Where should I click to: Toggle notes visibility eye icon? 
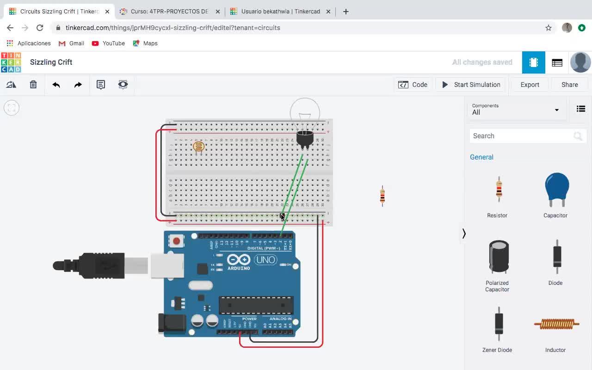(x=123, y=85)
